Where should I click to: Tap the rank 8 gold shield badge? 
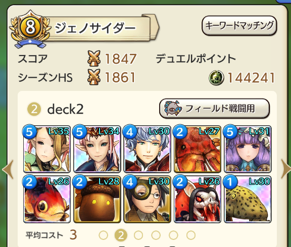tap(30, 28)
